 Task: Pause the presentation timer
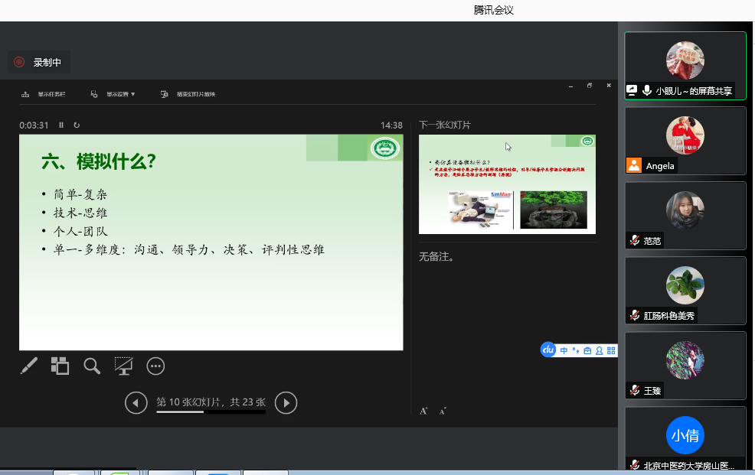point(61,125)
